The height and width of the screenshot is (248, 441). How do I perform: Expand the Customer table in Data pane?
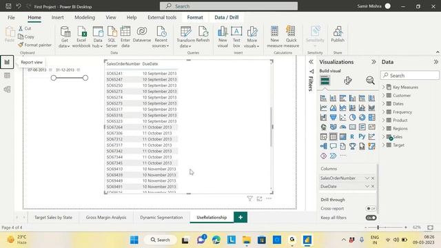(x=384, y=95)
